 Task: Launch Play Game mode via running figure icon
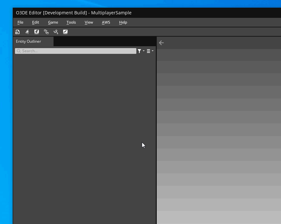click(x=27, y=32)
